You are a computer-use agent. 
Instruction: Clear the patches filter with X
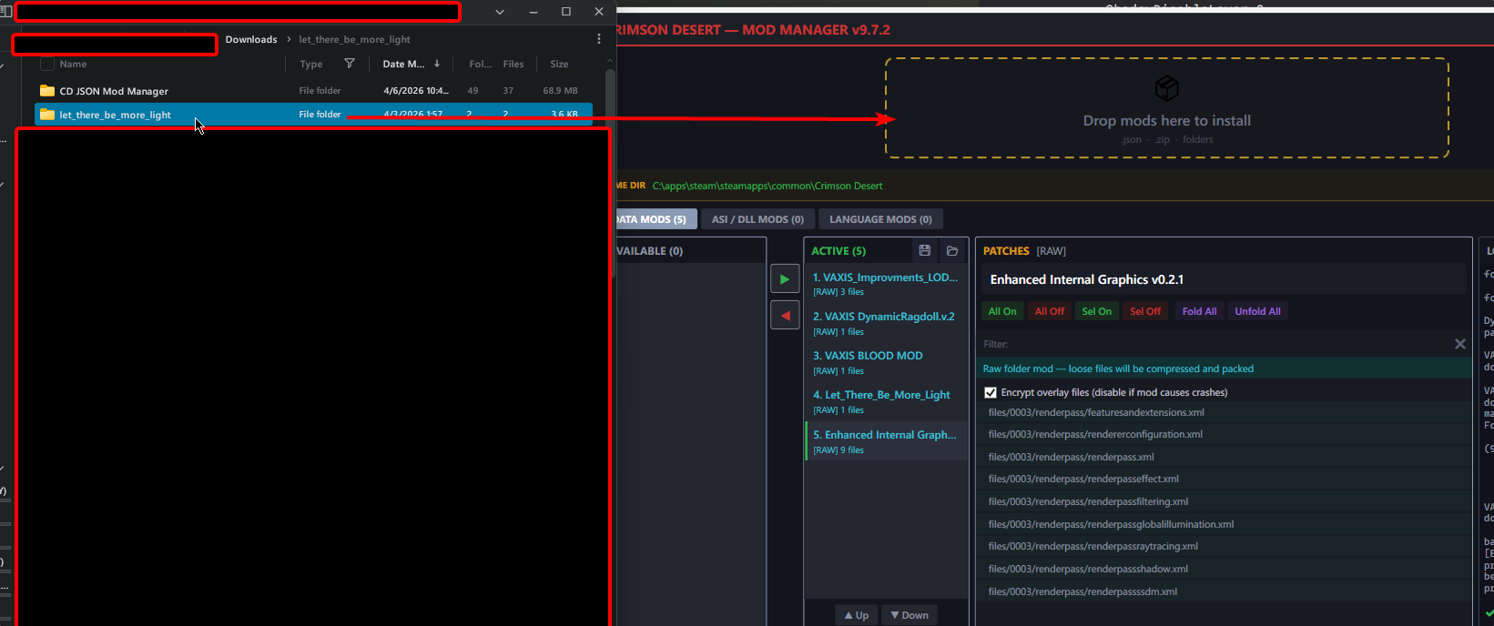(x=1460, y=344)
